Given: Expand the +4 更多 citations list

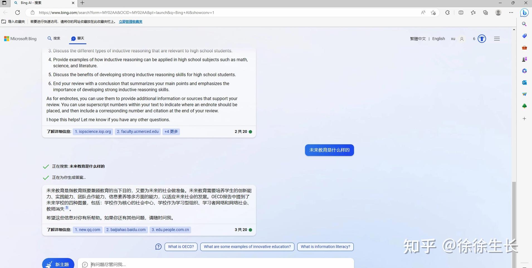Looking at the screenshot, I should [171, 131].
